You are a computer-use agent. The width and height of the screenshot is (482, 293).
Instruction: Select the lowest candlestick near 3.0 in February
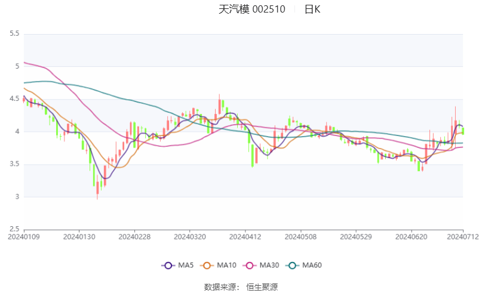coord(97,187)
